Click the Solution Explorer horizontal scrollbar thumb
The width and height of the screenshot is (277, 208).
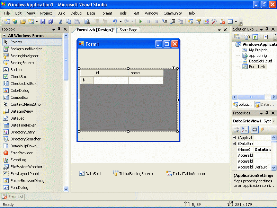(251, 97)
